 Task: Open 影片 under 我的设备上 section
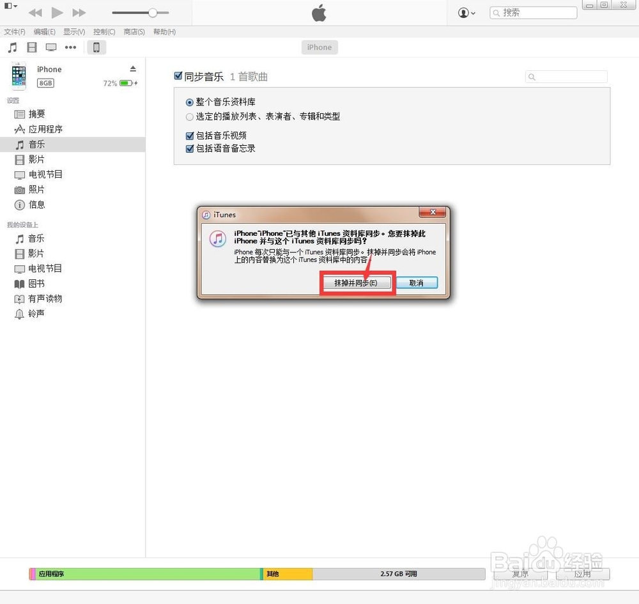pyautogui.click(x=73, y=254)
